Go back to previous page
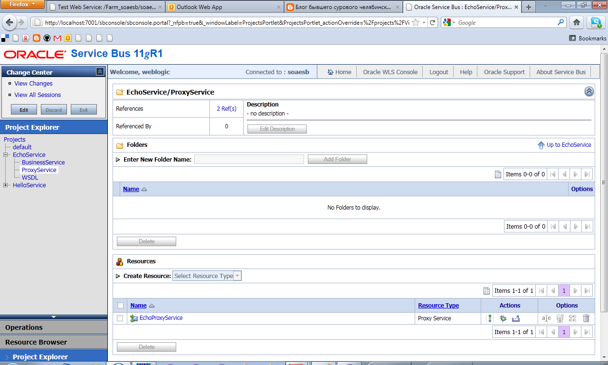 point(9,22)
